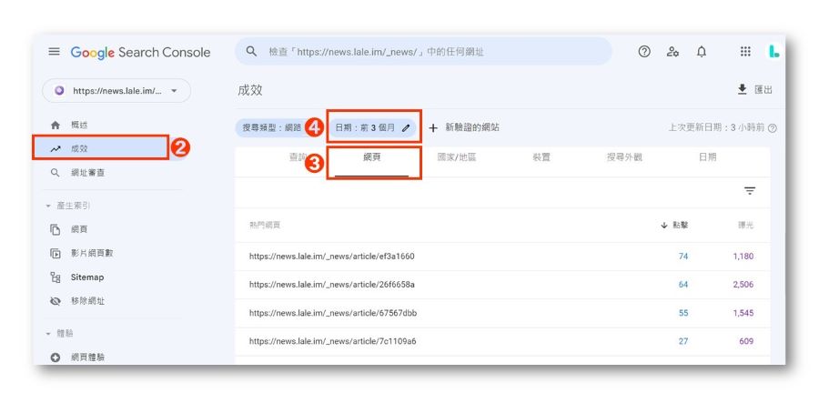Click the home icon beside 概述
The height and width of the screenshot is (393, 819).
pyautogui.click(x=56, y=126)
